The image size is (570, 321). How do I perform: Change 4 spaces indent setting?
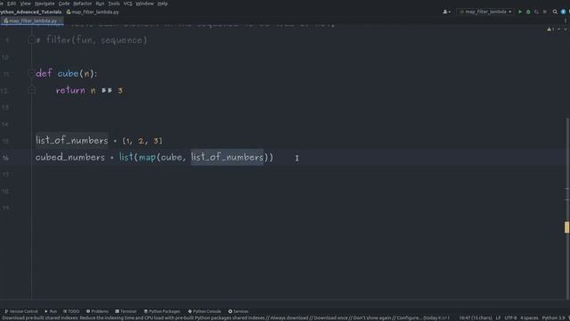(x=529, y=318)
